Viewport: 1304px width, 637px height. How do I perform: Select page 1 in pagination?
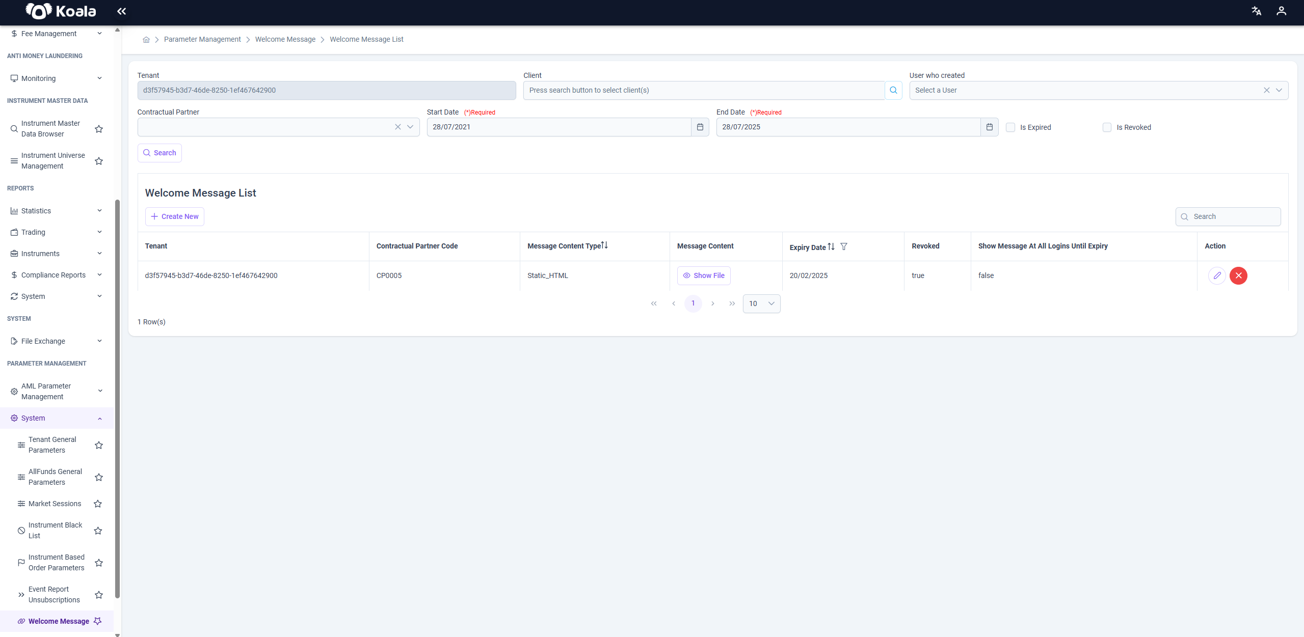coord(693,303)
